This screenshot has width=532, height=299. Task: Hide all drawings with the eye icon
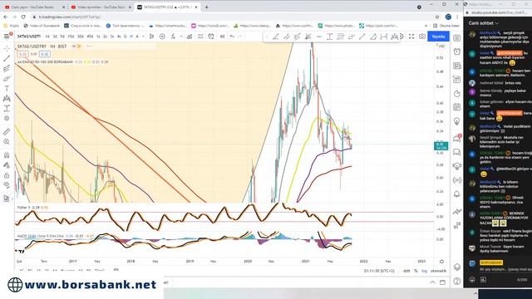pyautogui.click(x=7, y=185)
